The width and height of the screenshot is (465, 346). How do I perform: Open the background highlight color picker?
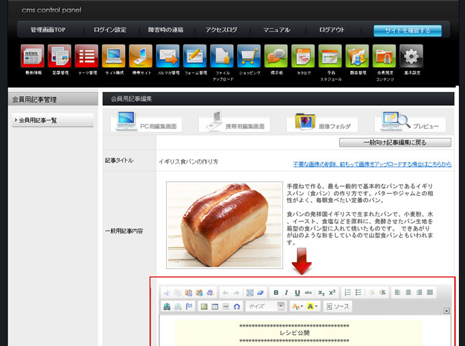[313, 306]
